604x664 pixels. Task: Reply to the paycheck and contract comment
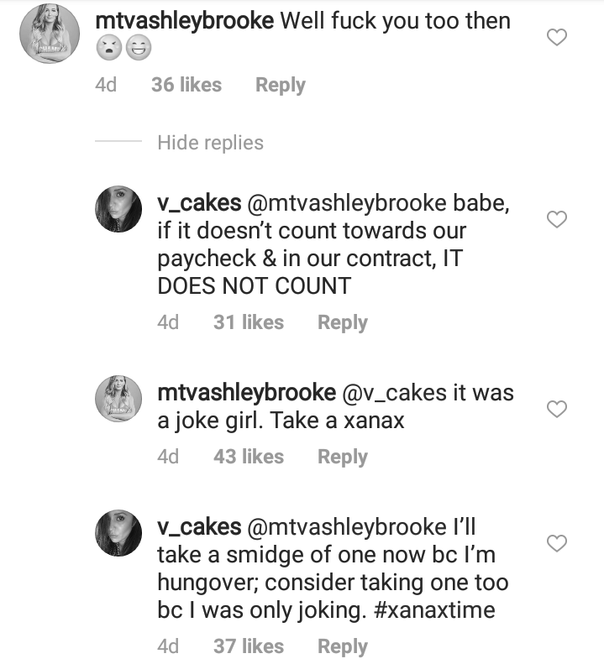click(x=343, y=322)
